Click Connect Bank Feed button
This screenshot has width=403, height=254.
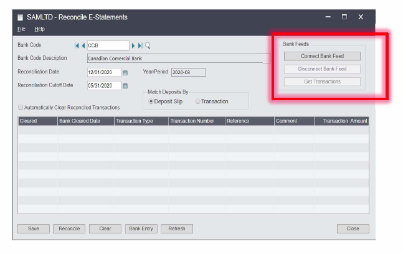click(x=322, y=56)
